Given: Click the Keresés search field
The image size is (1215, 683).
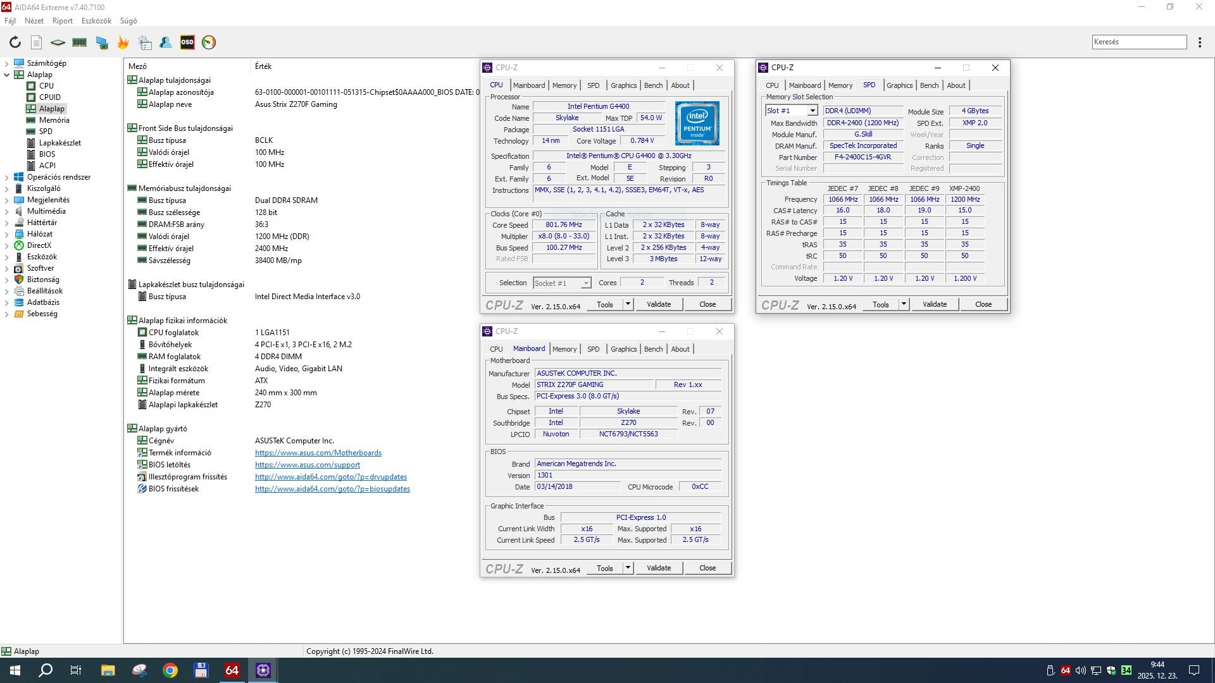Looking at the screenshot, I should click(x=1138, y=42).
